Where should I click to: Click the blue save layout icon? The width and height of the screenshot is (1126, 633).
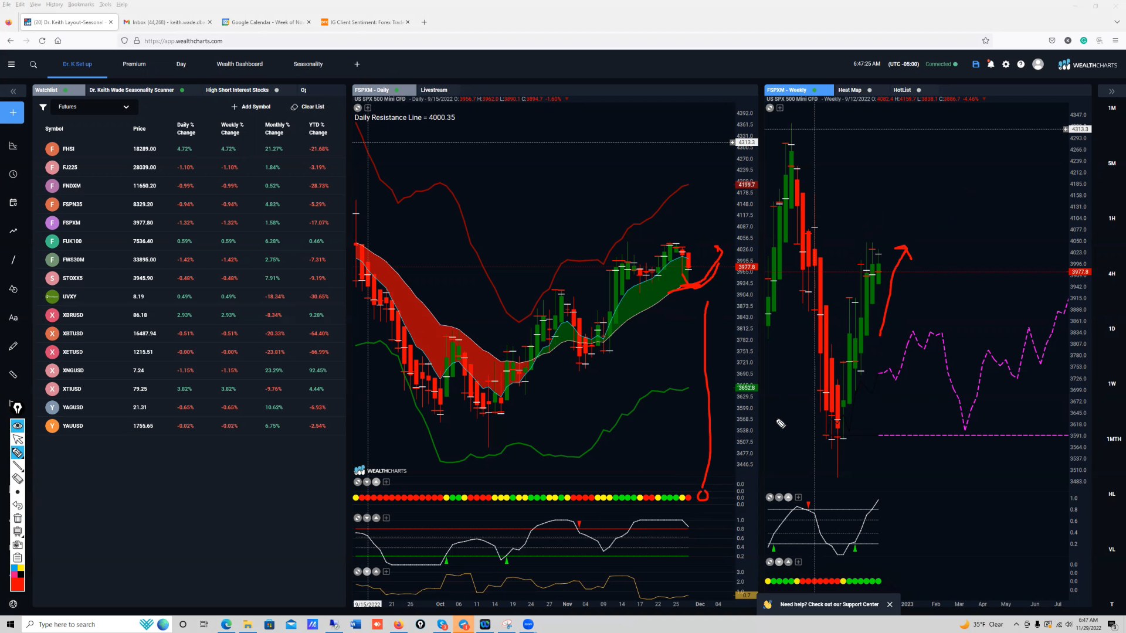(976, 64)
